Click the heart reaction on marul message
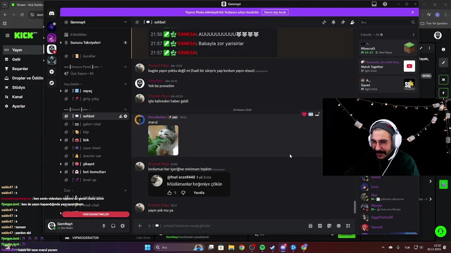The width and height of the screenshot is (451, 253). [304, 114]
